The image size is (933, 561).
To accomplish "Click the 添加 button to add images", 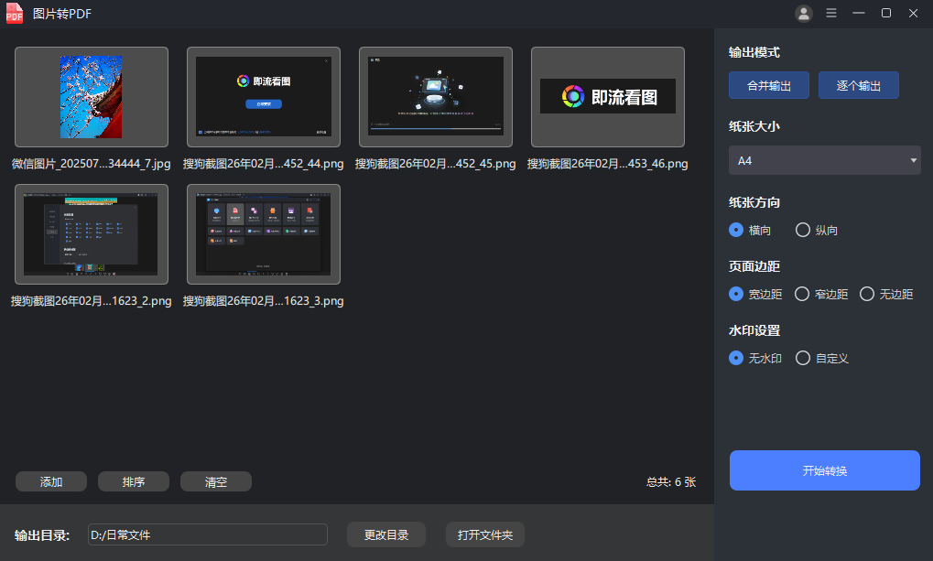I will (x=51, y=481).
